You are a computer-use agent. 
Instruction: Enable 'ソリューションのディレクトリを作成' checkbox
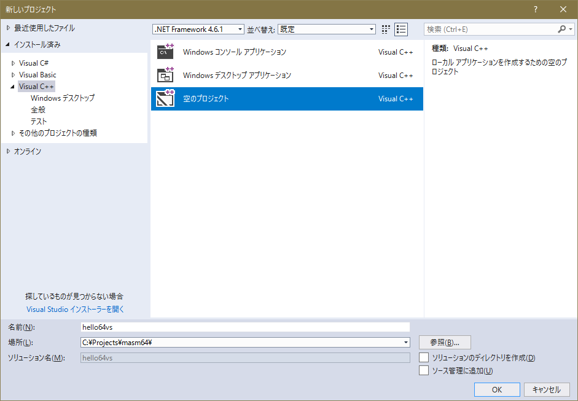pos(424,357)
